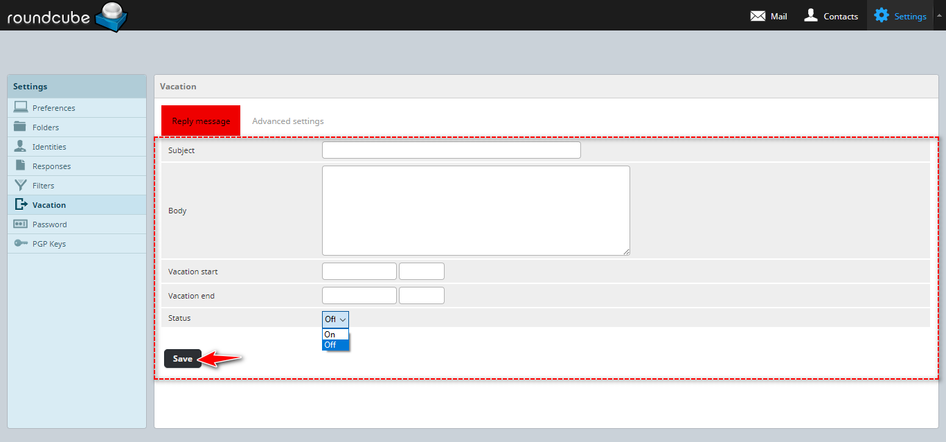This screenshot has height=442, width=946.
Task: Open Contacts from the top bar
Action: 830,16
